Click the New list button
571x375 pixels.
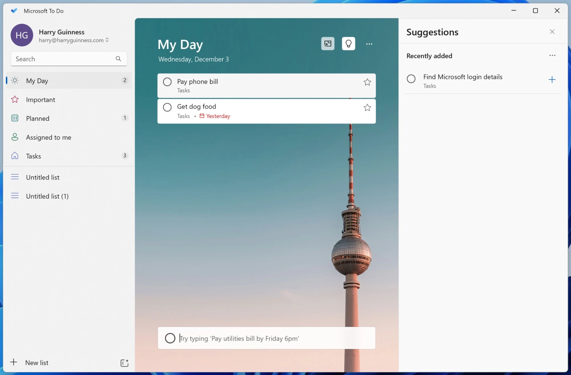36,362
